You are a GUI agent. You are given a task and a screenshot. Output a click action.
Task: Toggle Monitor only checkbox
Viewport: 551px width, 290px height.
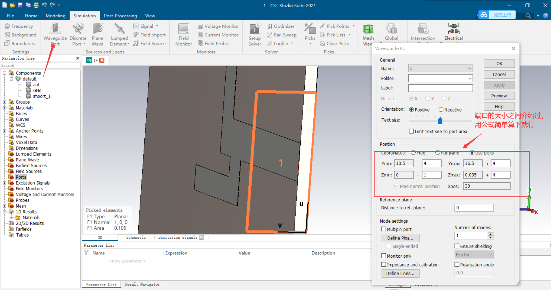pyautogui.click(x=384, y=256)
